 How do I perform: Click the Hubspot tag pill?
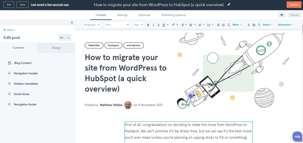coord(114,46)
